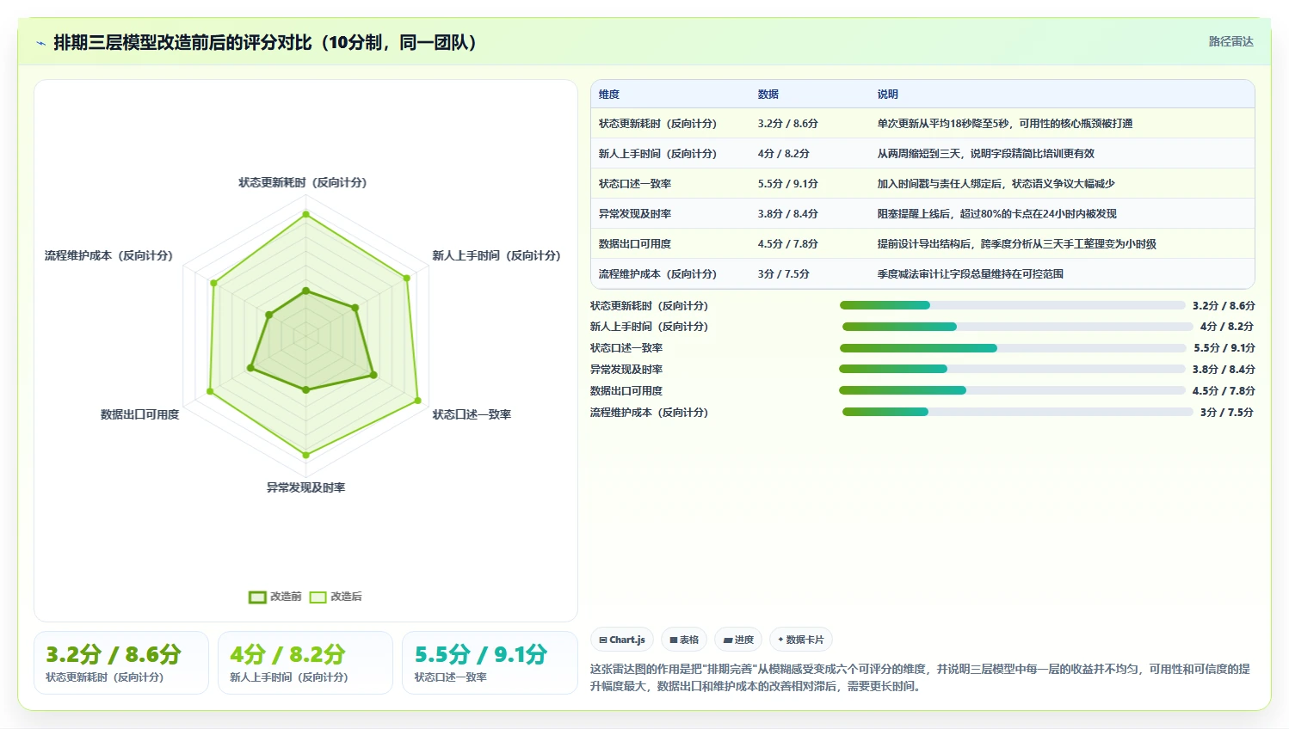This screenshot has height=729, width=1289.
Task: Select table cell 流程维护成本（反向计分）
Action: (x=657, y=274)
